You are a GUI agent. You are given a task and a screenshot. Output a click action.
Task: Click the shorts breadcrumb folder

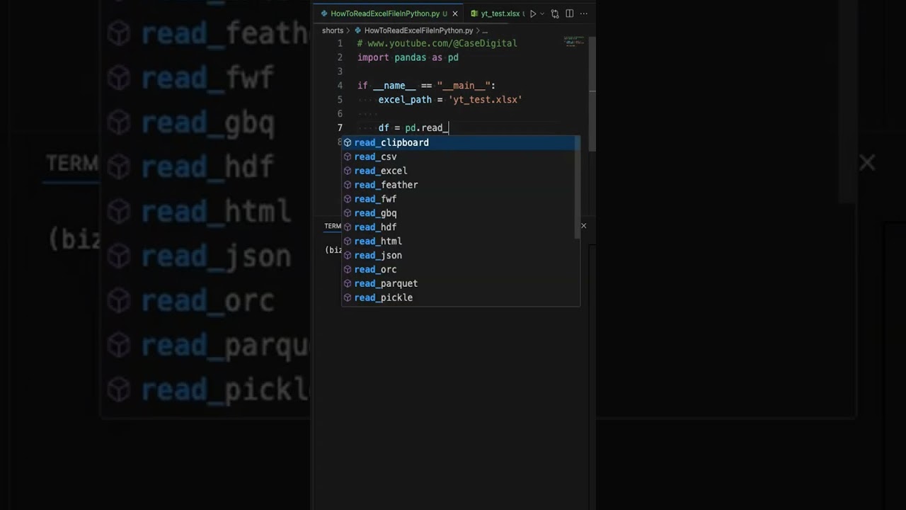point(333,30)
